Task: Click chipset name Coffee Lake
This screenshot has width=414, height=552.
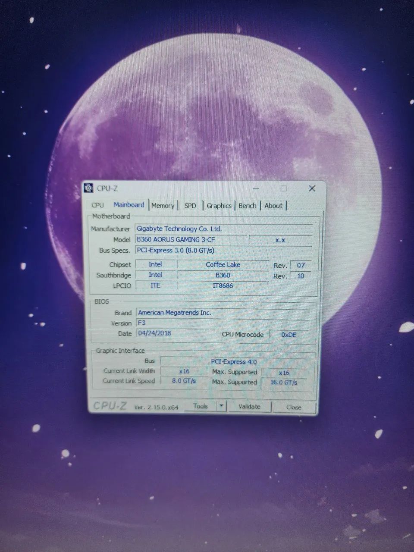Action: click(223, 264)
